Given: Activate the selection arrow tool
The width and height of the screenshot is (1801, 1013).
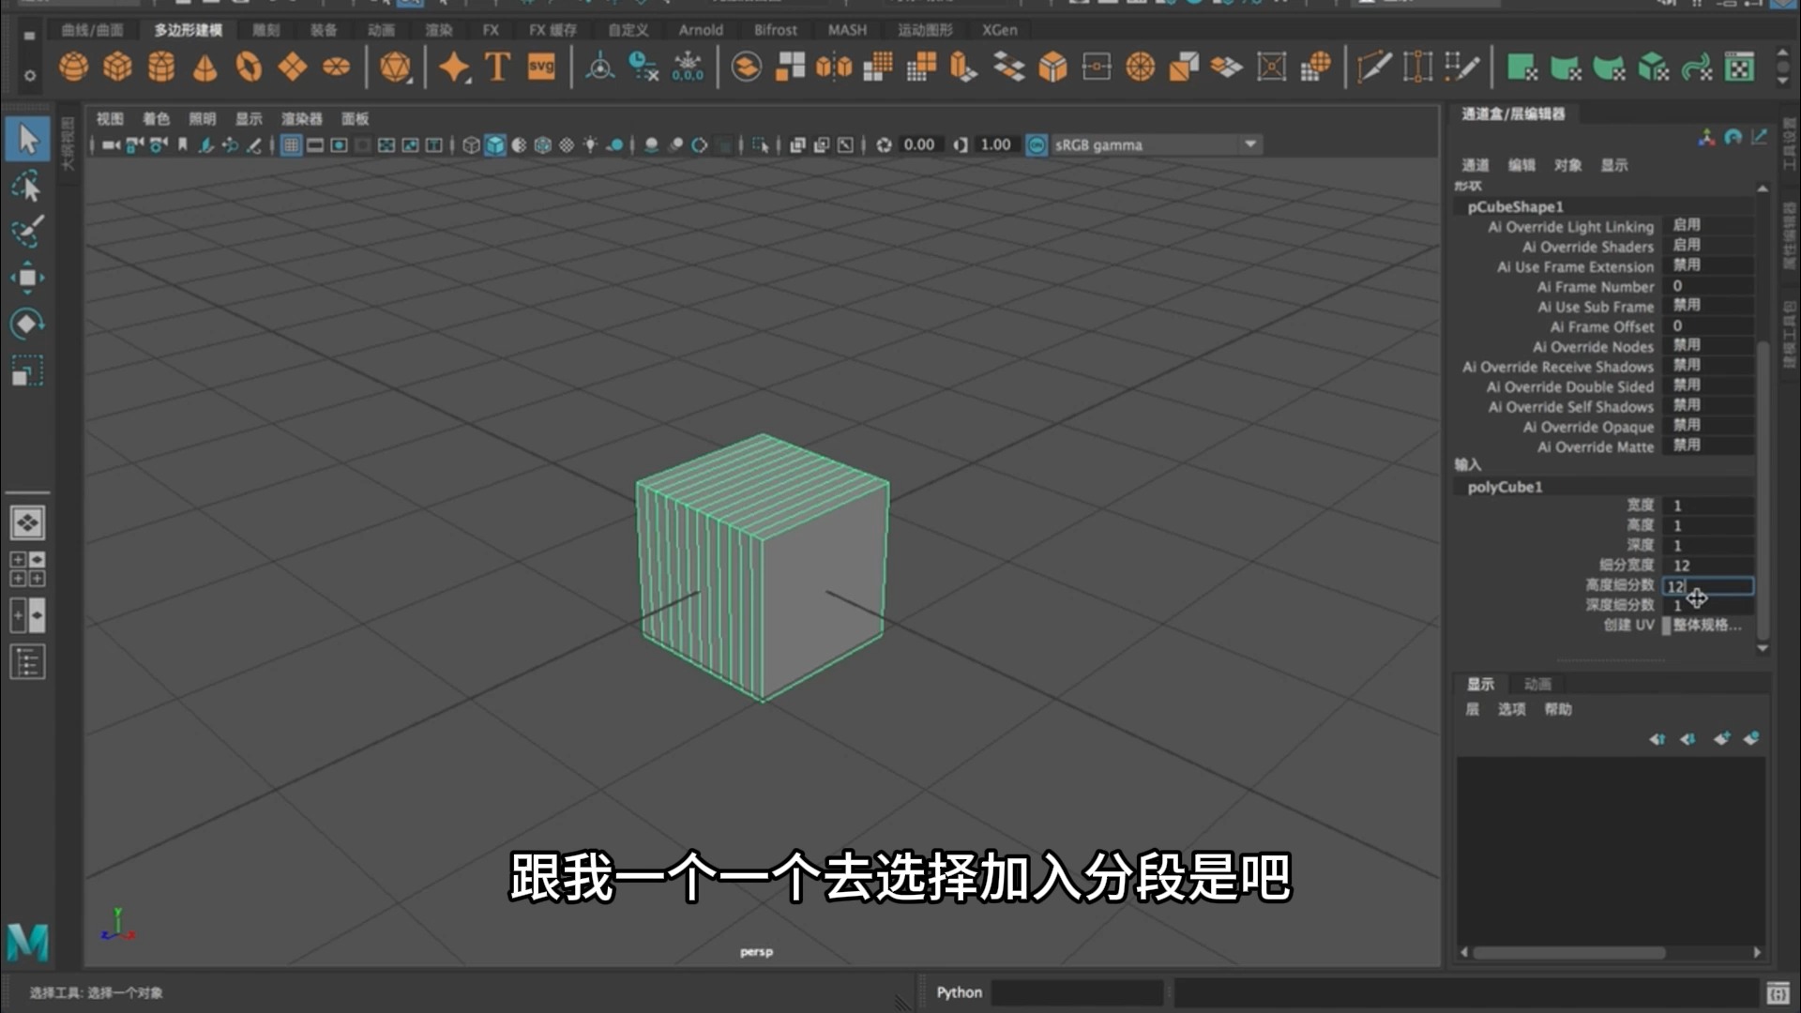Looking at the screenshot, I should point(27,138).
